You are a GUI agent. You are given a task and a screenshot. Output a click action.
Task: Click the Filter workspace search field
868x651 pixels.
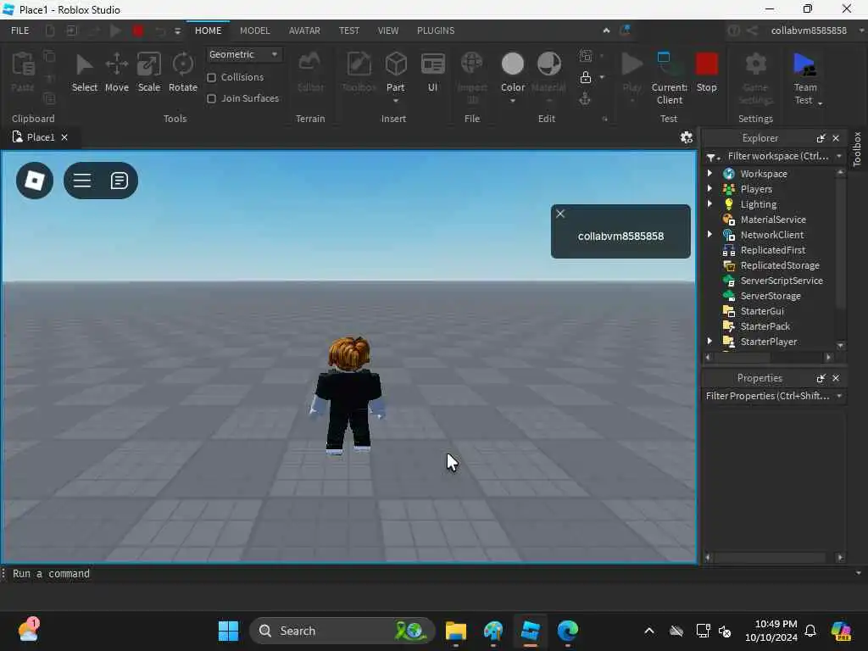(x=777, y=156)
